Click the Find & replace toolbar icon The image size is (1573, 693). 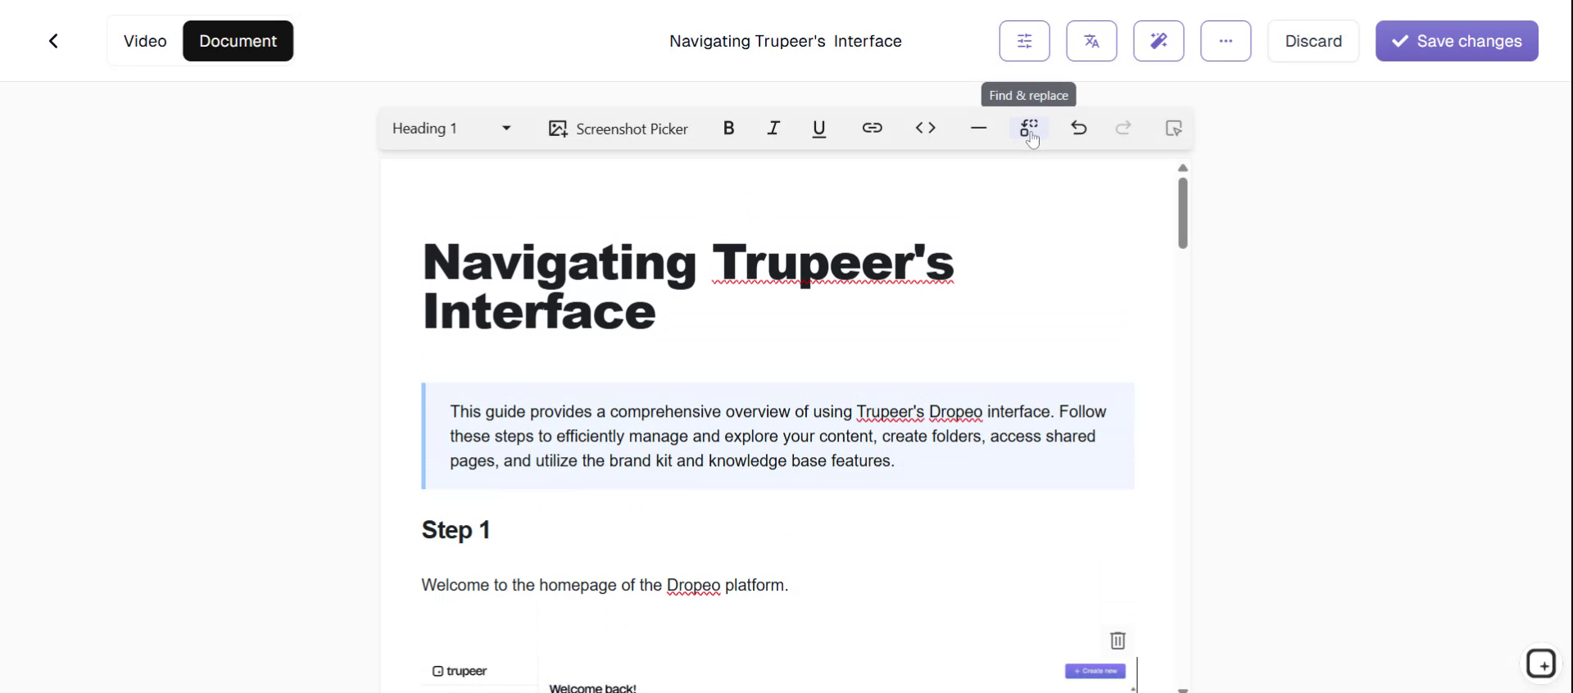(1028, 129)
